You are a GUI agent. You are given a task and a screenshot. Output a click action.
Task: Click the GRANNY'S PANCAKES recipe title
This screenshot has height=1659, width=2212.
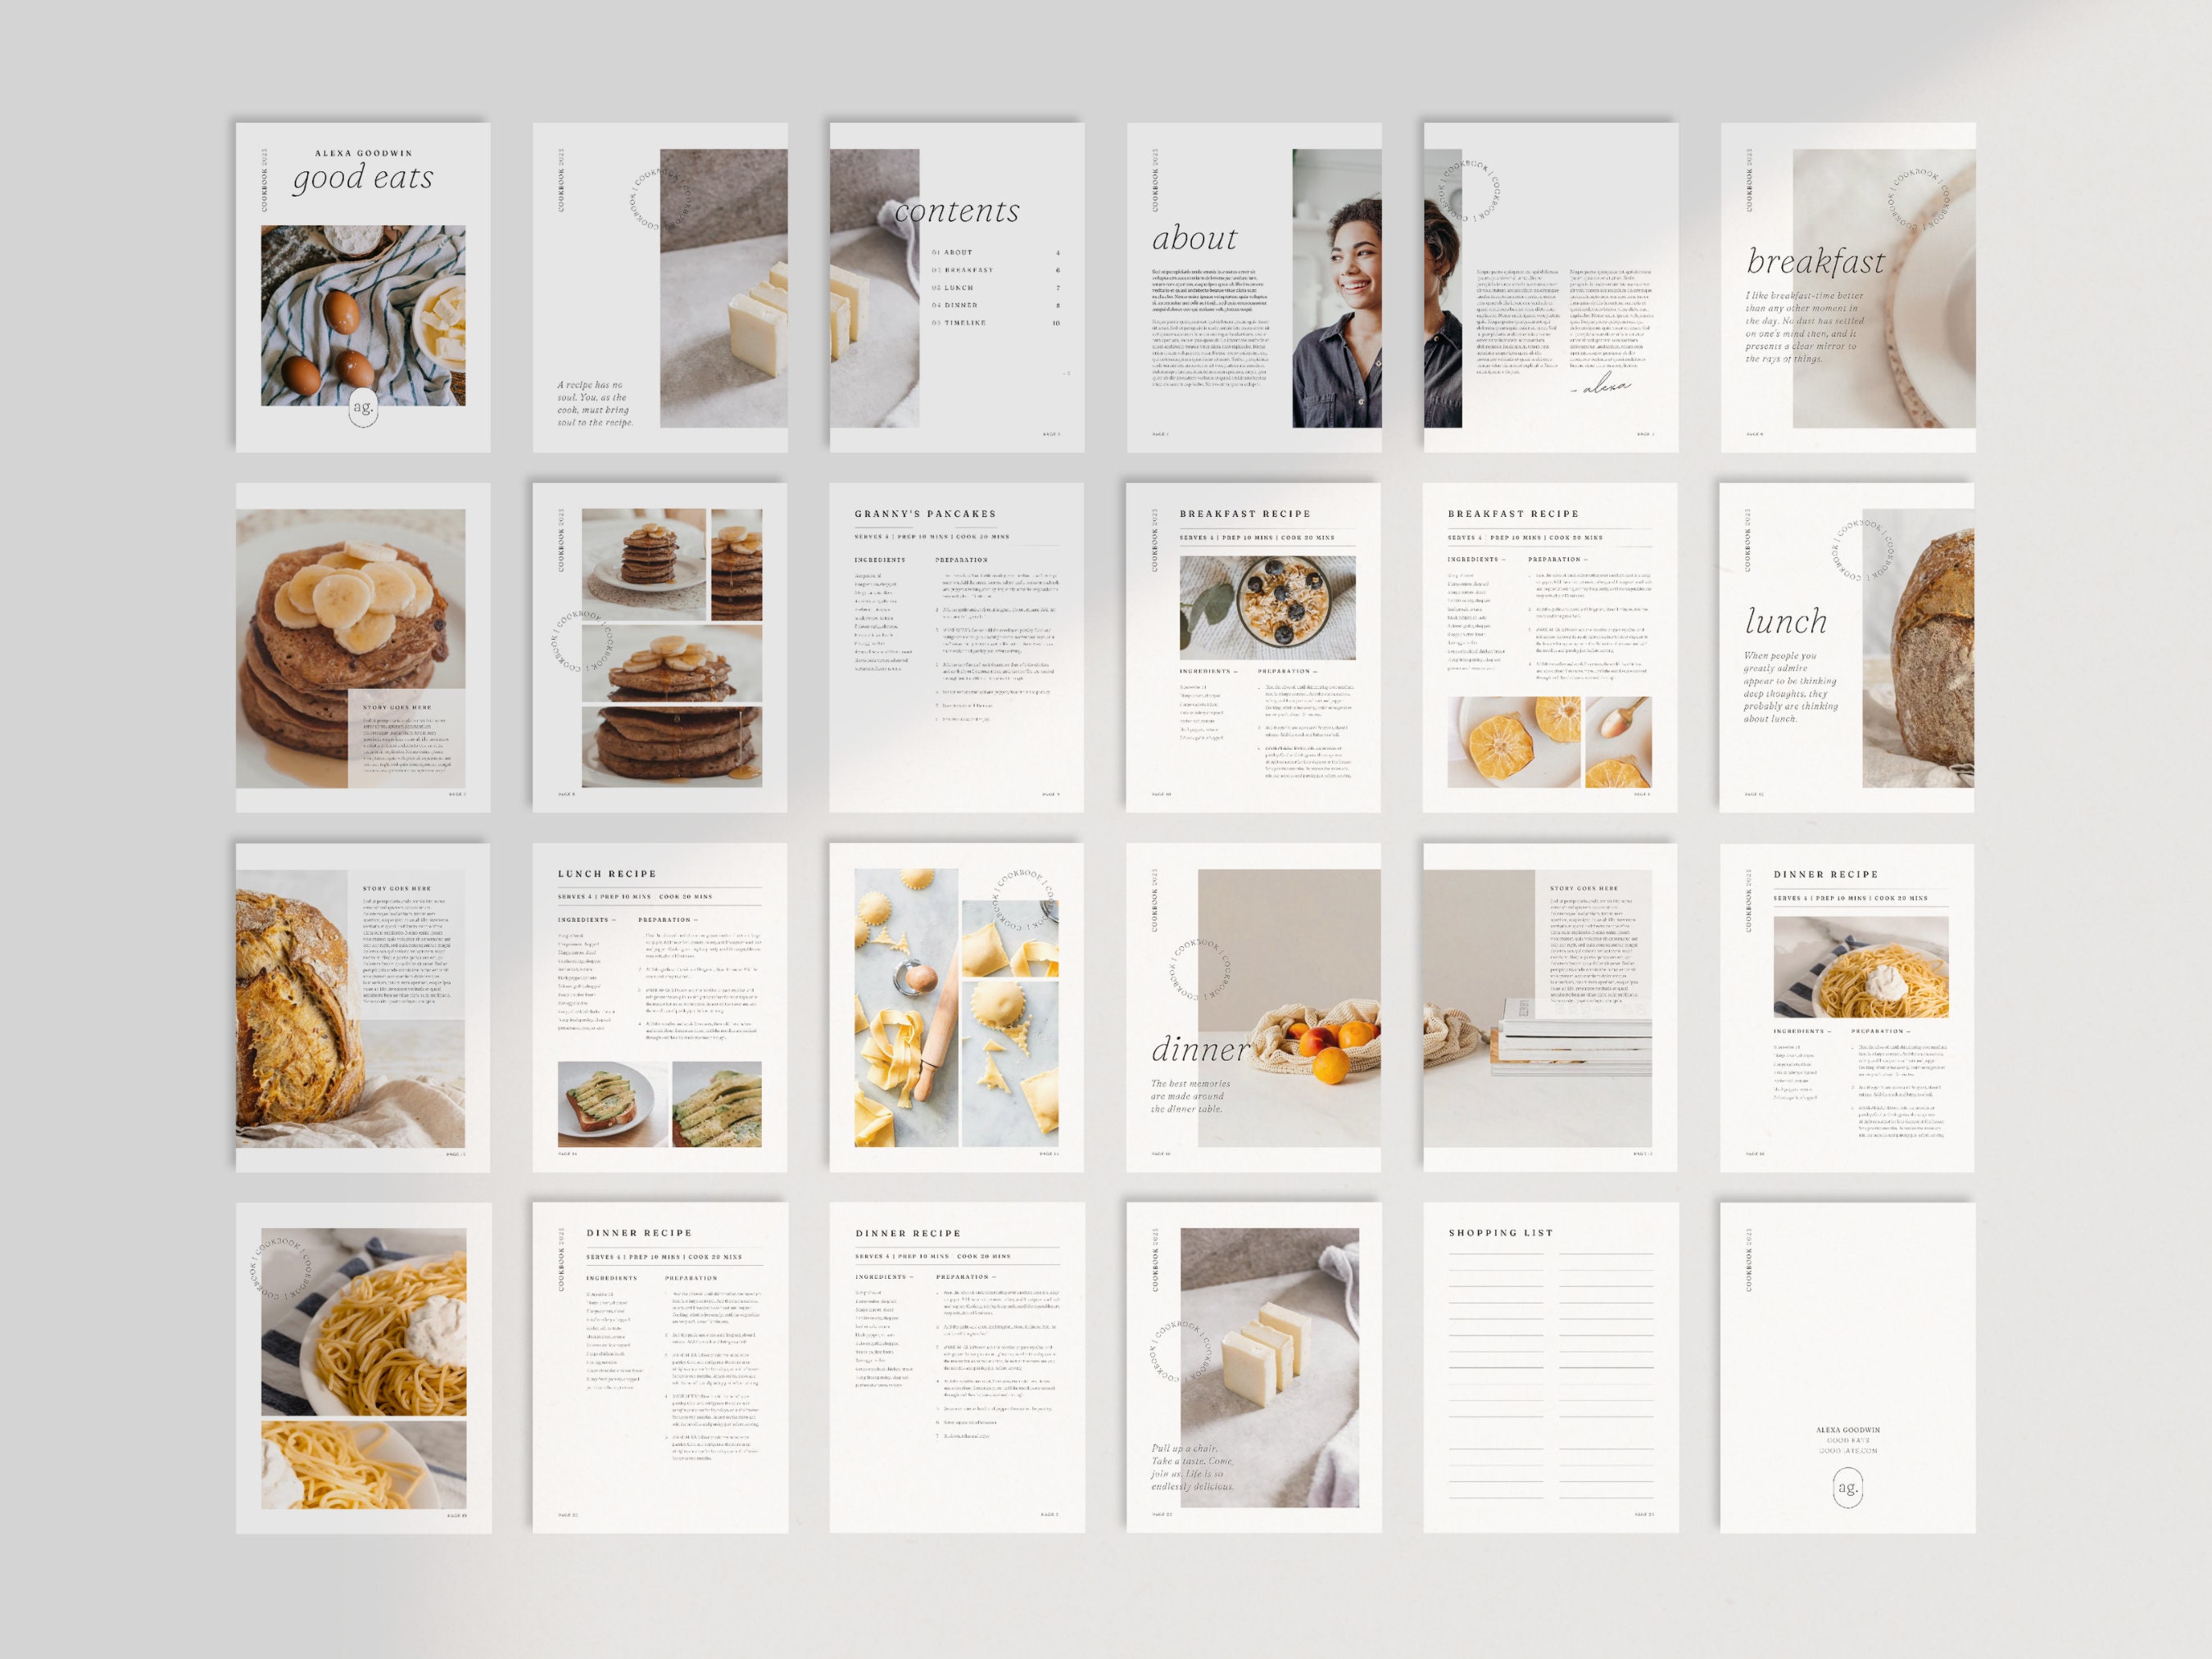[925, 512]
